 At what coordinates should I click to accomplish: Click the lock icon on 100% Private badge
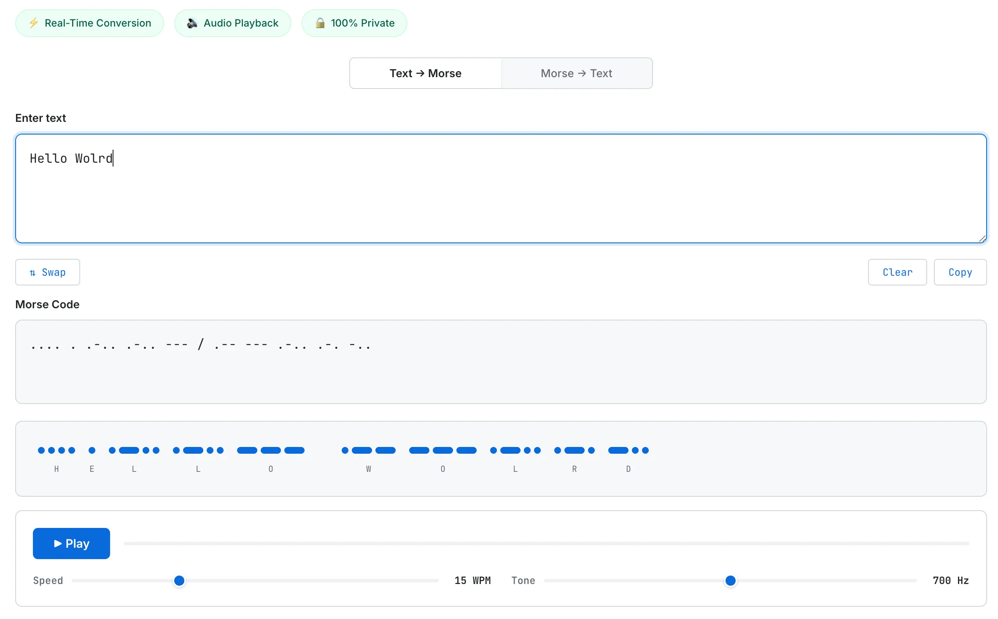pyautogui.click(x=320, y=23)
